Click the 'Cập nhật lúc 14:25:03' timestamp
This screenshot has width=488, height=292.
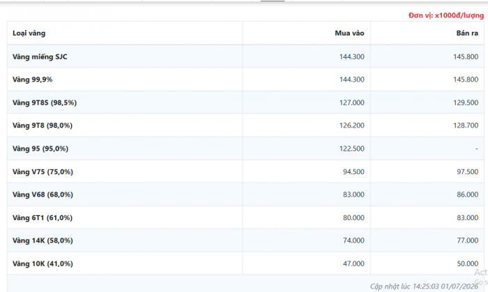coord(424,286)
